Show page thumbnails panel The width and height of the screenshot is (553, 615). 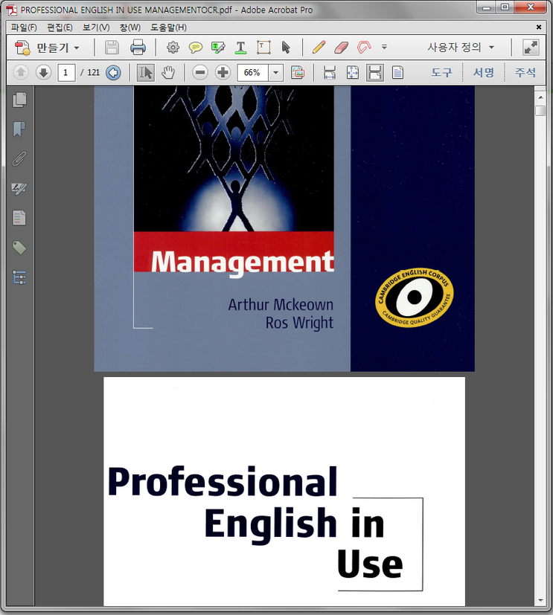click(19, 100)
